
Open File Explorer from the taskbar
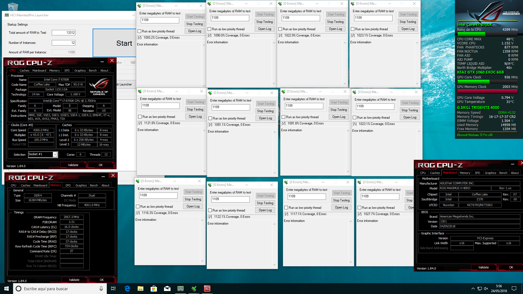coord(141,289)
